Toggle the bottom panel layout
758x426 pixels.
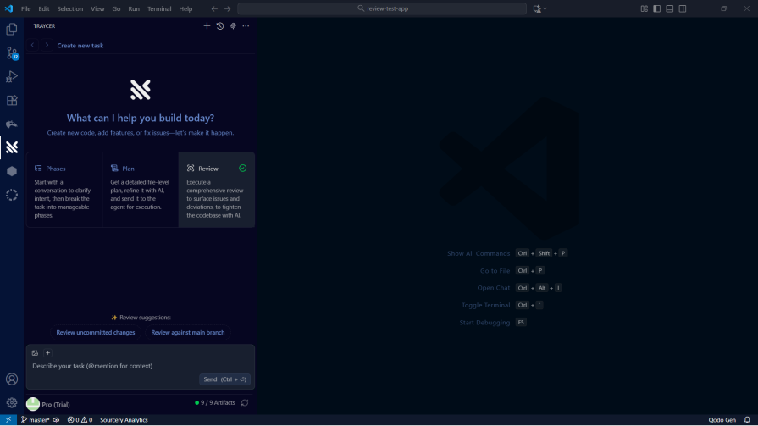click(x=669, y=8)
